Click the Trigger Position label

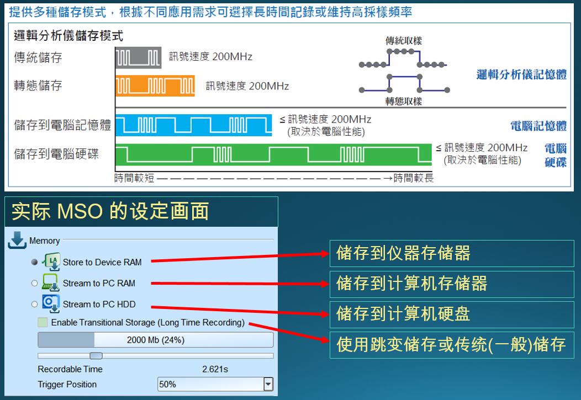[67, 384]
